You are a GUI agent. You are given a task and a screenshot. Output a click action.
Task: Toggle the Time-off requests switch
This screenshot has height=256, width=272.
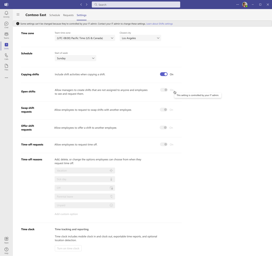pyautogui.click(x=163, y=144)
